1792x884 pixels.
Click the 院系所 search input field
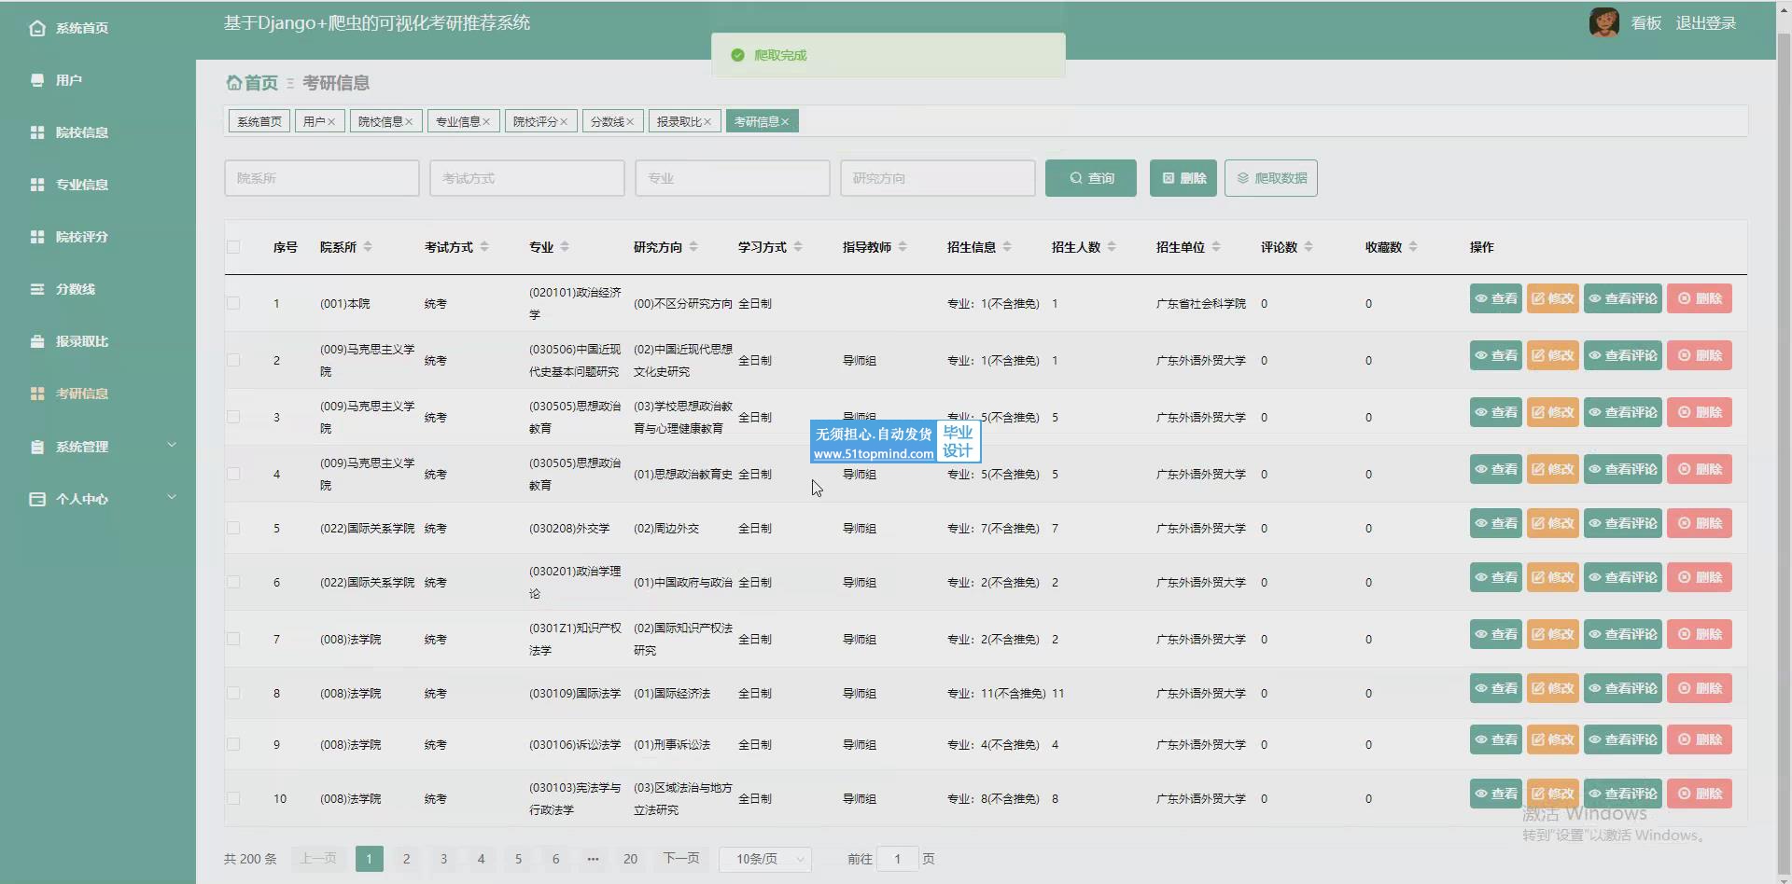point(322,178)
